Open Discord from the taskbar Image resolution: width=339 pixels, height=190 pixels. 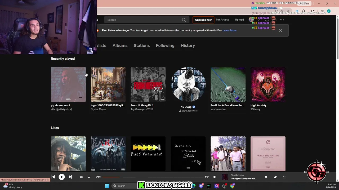pos(201,186)
